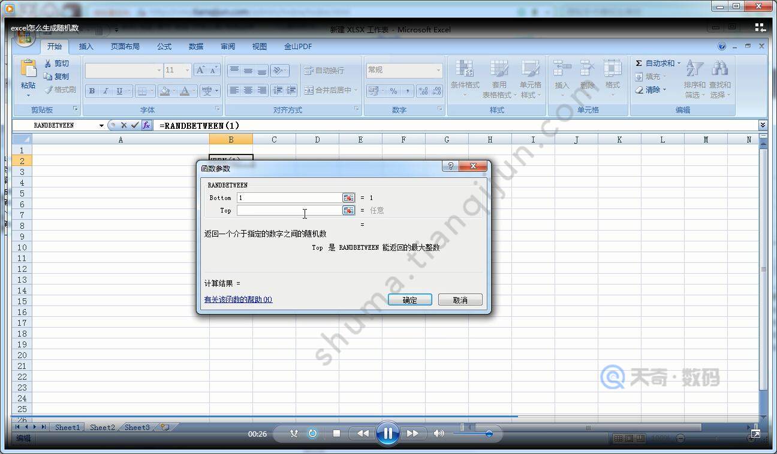Image resolution: width=777 pixels, height=454 pixels.
Task: Click the Decrease Decimal icon
Action: [x=436, y=91]
